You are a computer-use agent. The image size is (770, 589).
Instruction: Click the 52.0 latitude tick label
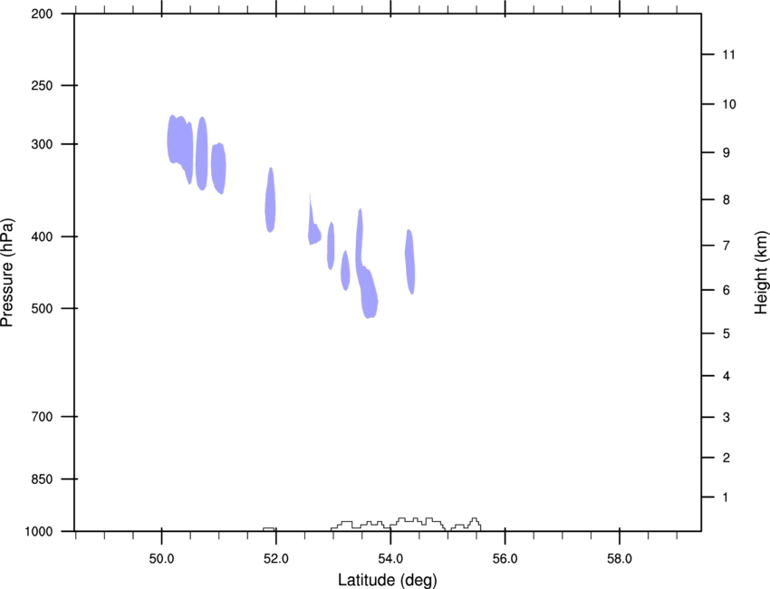tap(276, 558)
